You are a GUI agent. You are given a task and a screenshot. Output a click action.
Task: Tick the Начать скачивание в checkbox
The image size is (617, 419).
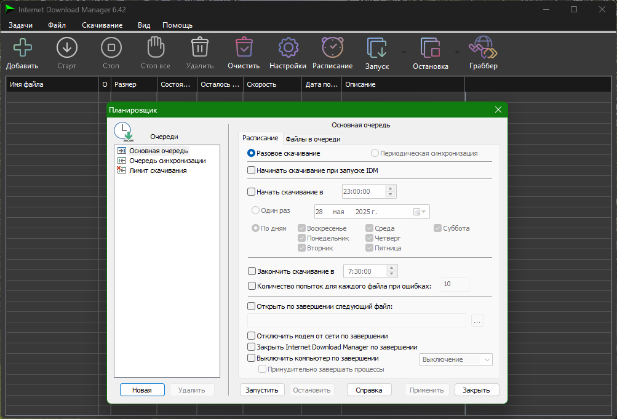pyautogui.click(x=251, y=191)
